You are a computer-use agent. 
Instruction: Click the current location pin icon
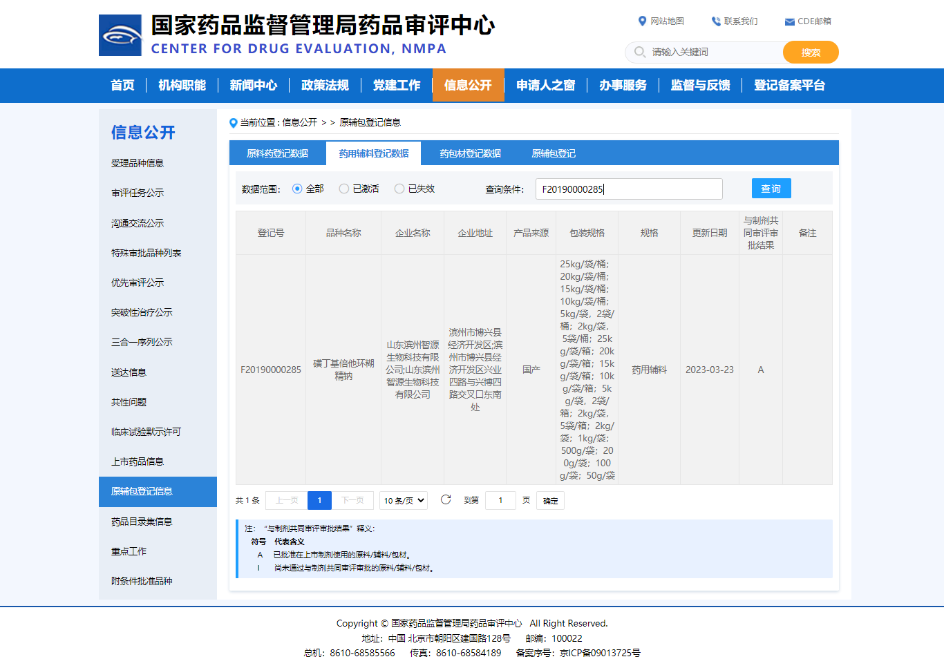234,123
